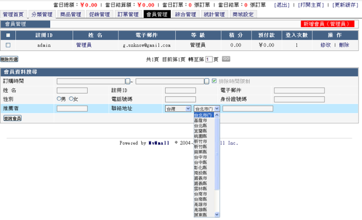Click the address detail text field
The width and height of the screenshot is (362, 220).
click(x=248, y=108)
